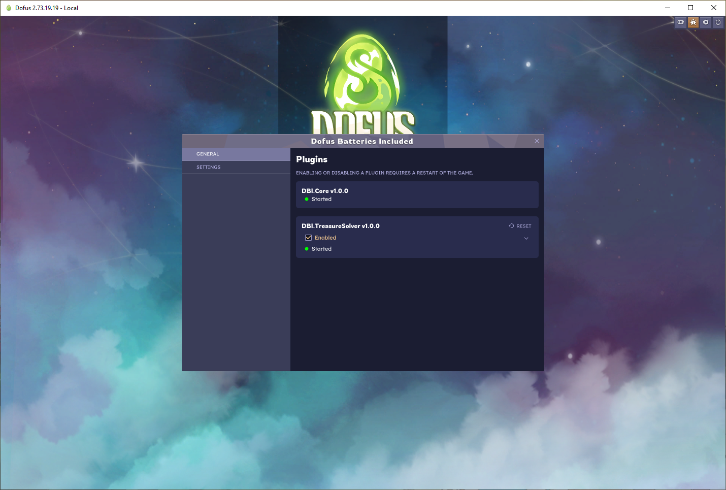Click the Dofus egg icon in title bar
Image resolution: width=726 pixels, height=490 pixels.
tap(9, 8)
